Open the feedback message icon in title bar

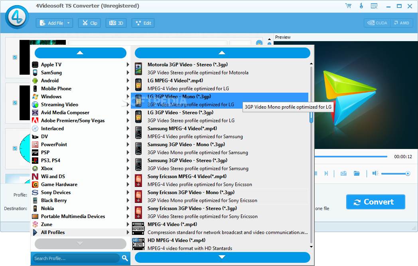click(374, 6)
